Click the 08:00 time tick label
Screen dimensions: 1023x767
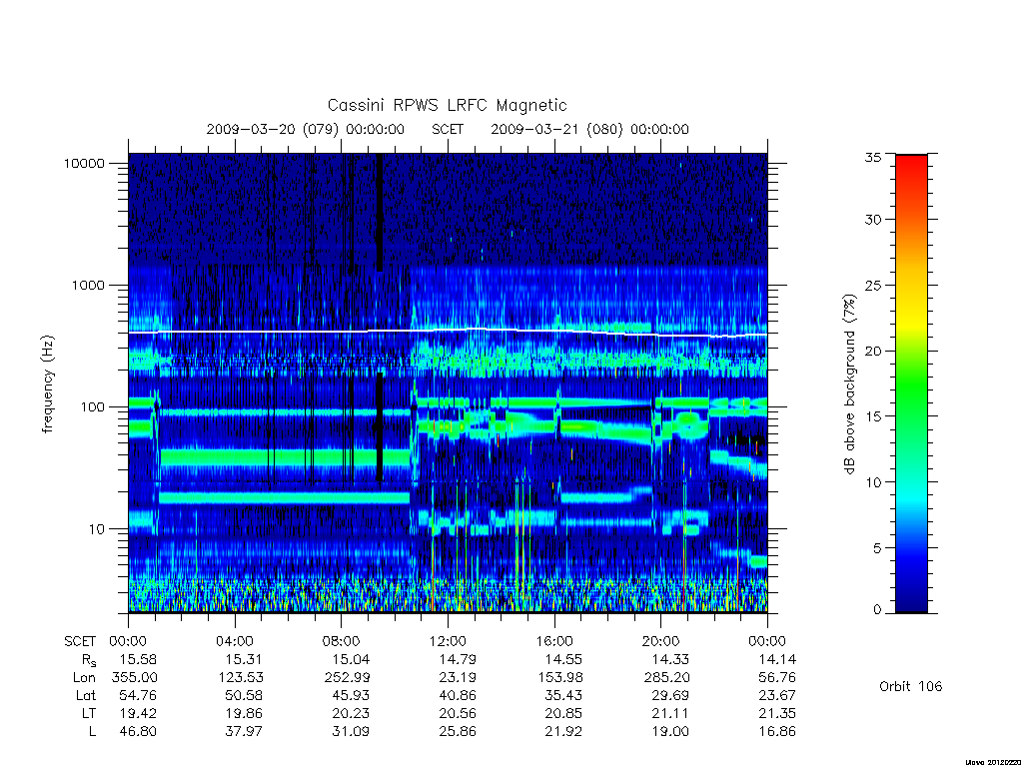pos(342,641)
